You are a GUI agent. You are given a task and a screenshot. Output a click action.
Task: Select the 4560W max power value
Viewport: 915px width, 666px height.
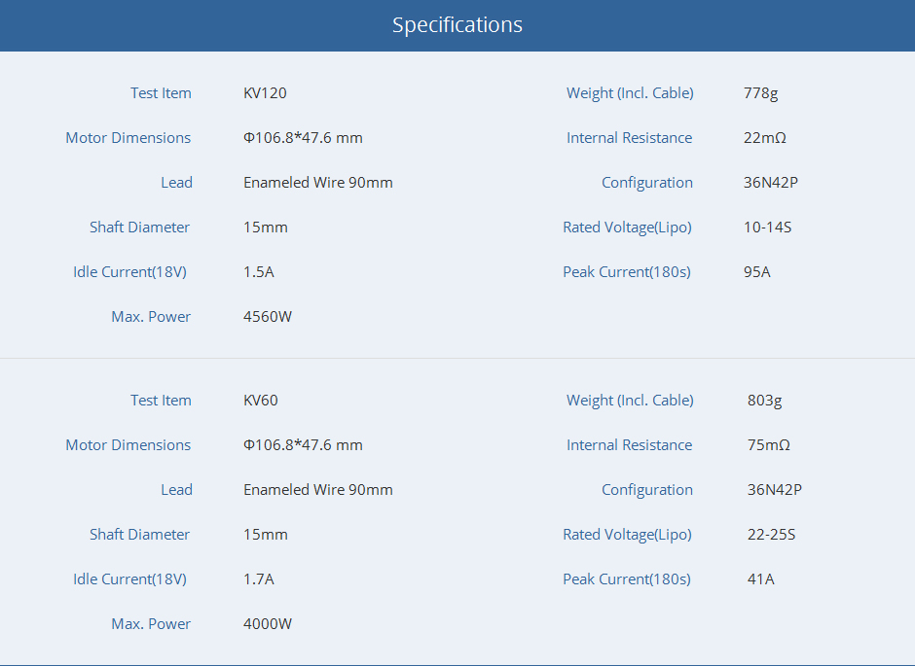tap(268, 317)
